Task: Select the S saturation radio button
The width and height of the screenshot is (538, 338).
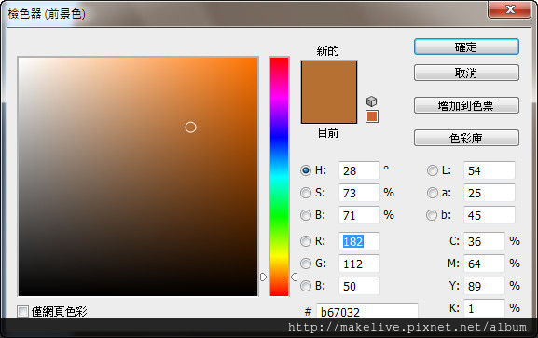Action: click(x=306, y=193)
